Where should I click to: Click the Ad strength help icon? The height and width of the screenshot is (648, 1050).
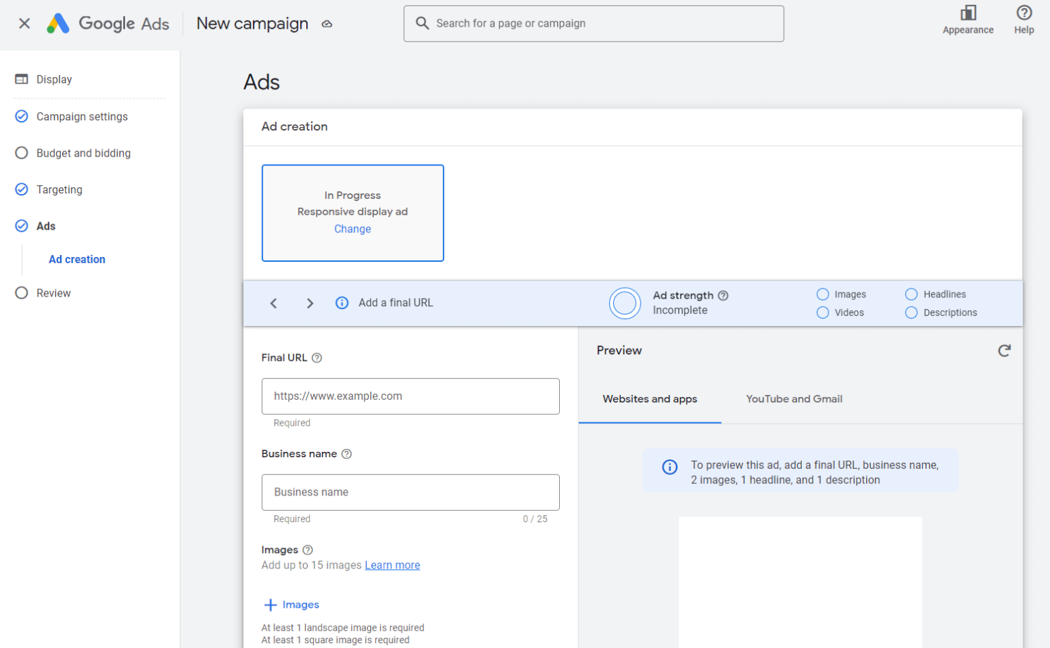pos(724,295)
